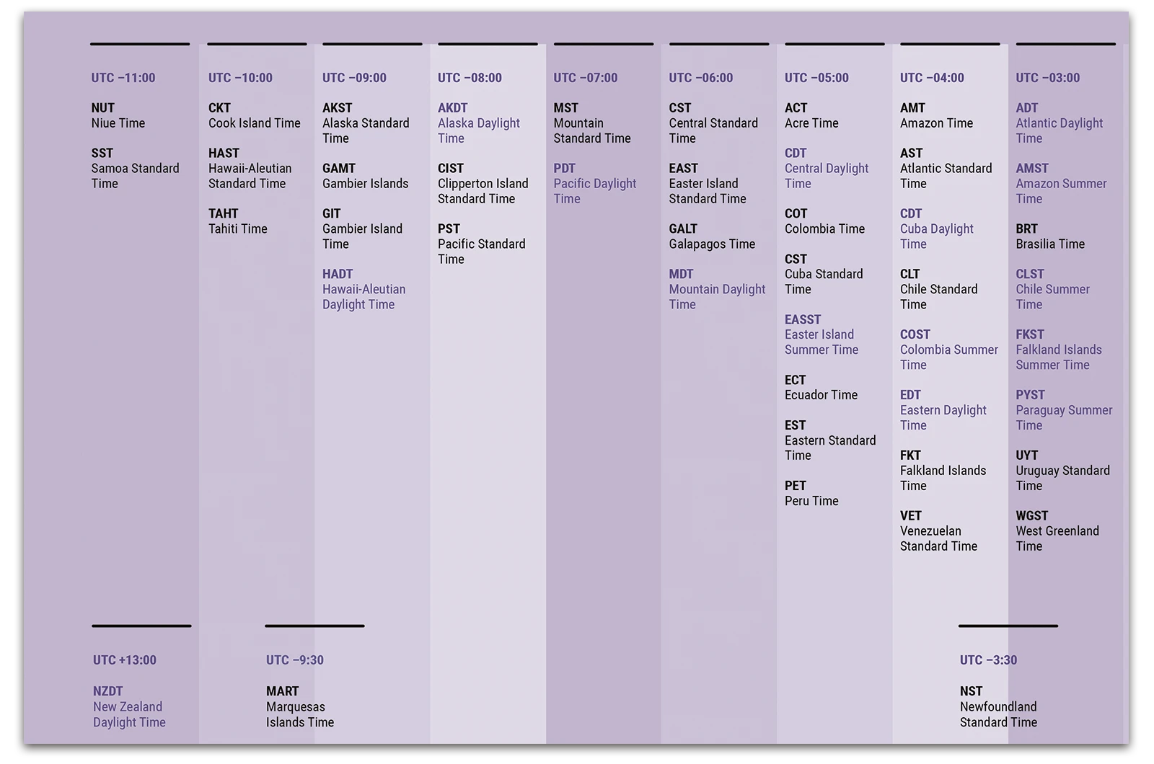Select CKT Cook Island Time
This screenshot has width=1154, height=764.
(x=252, y=115)
